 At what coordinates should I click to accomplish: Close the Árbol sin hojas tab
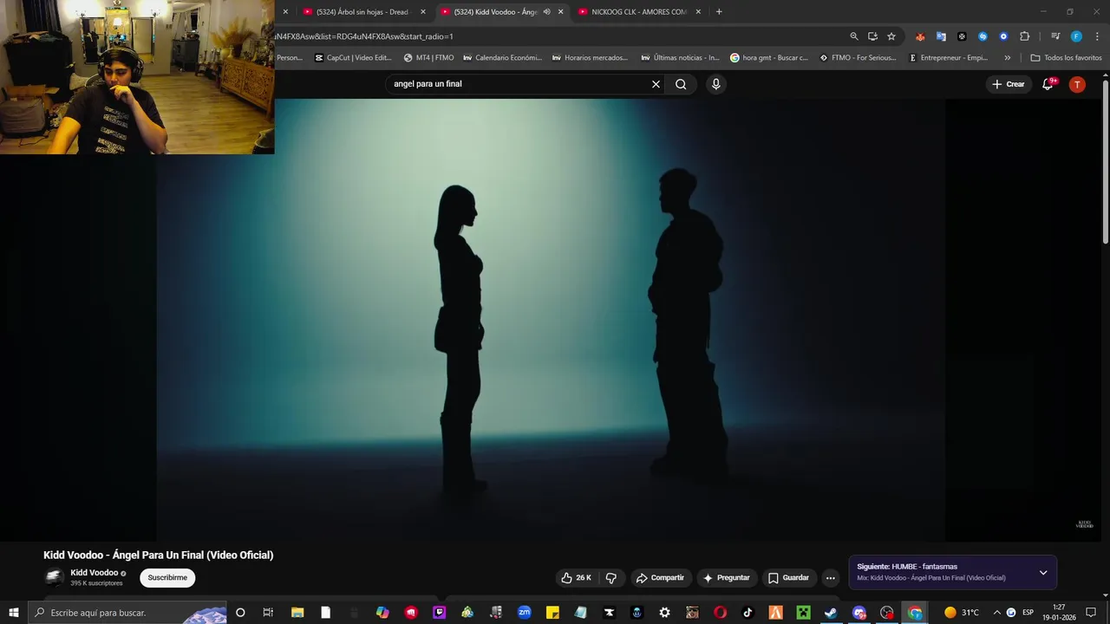point(423,12)
